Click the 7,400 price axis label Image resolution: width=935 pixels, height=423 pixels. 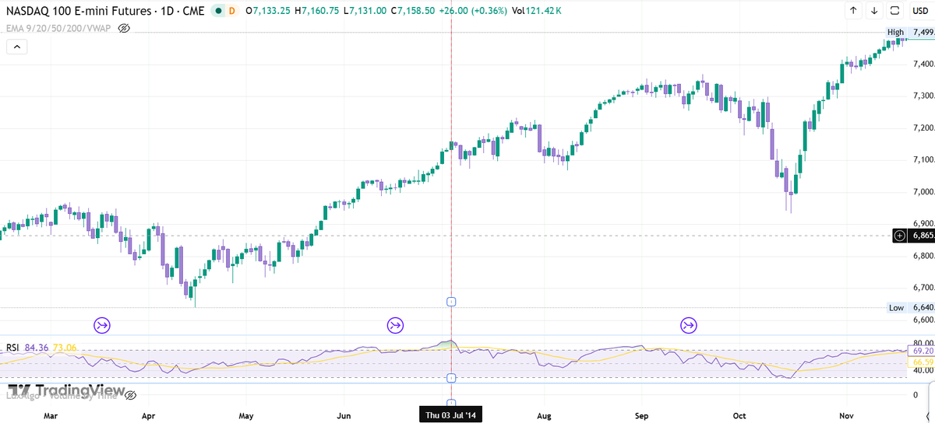923,64
